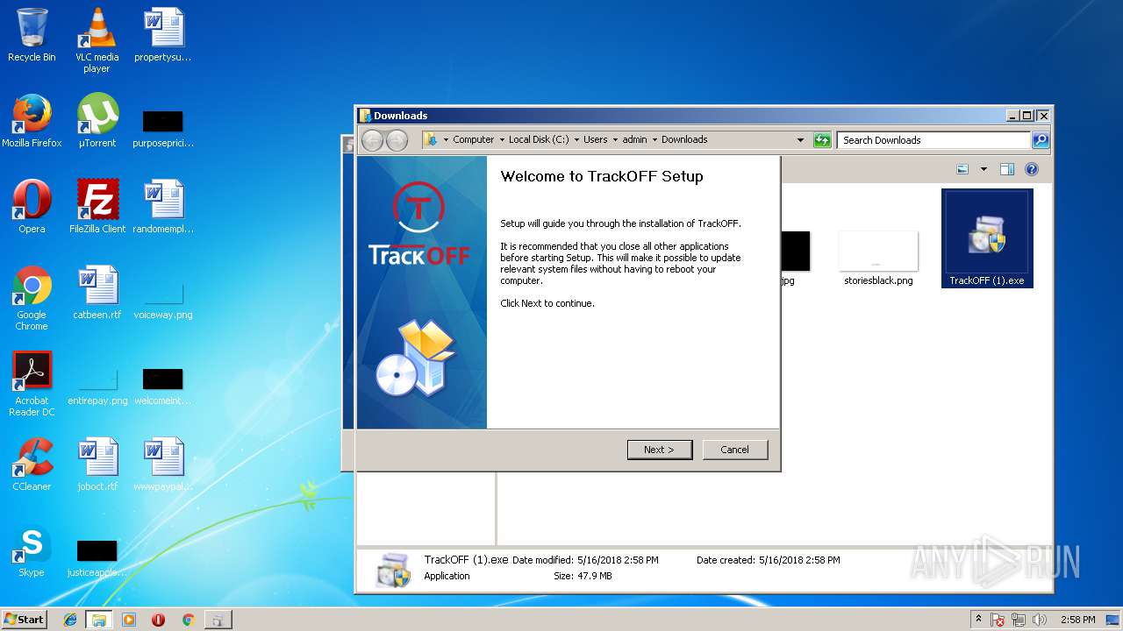Open the Action Center flag icon
Screen dimensions: 1123x631
[998, 620]
